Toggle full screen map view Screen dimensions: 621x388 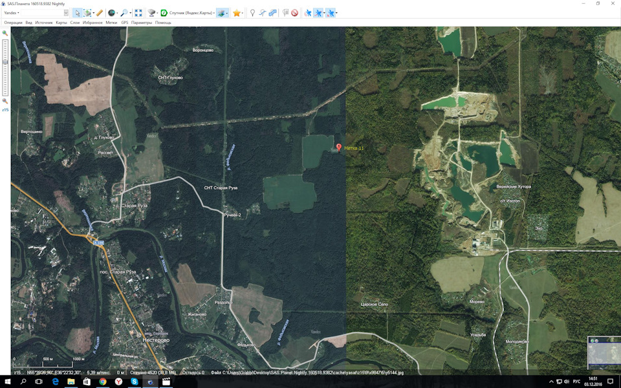click(138, 13)
